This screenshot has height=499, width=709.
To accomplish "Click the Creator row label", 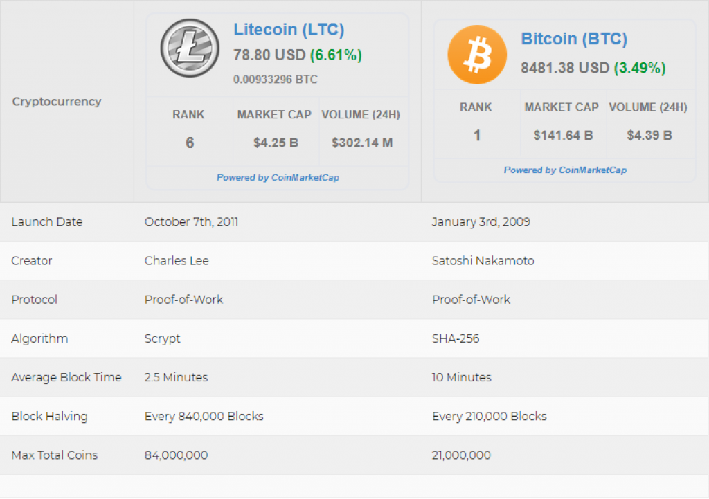I will (x=32, y=261).
